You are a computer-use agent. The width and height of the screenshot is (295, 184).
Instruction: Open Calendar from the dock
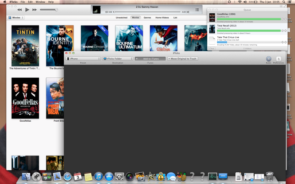pyautogui.click(x=78, y=177)
